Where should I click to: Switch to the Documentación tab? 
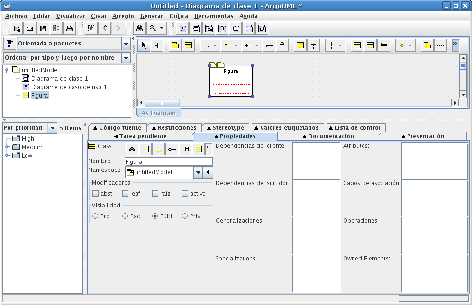328,136
